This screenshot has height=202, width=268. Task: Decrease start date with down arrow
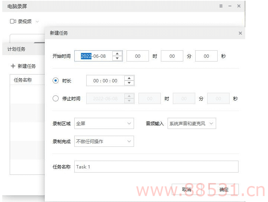(117, 59)
